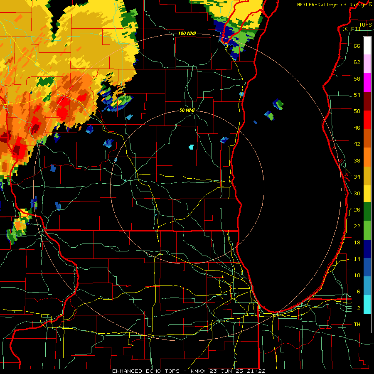
Task: Pick the light green legend swatch
Action: 367,230
